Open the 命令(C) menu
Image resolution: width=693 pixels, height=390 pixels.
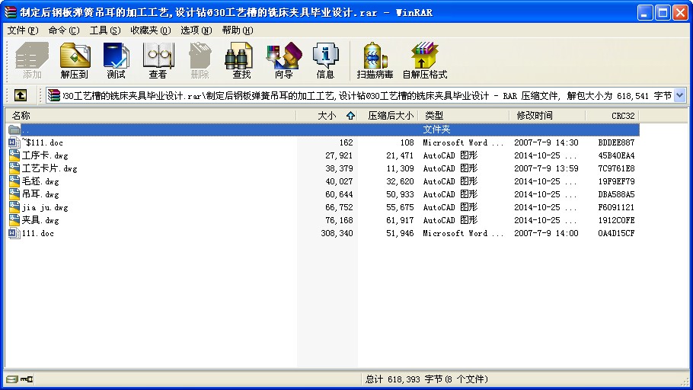click(64, 30)
